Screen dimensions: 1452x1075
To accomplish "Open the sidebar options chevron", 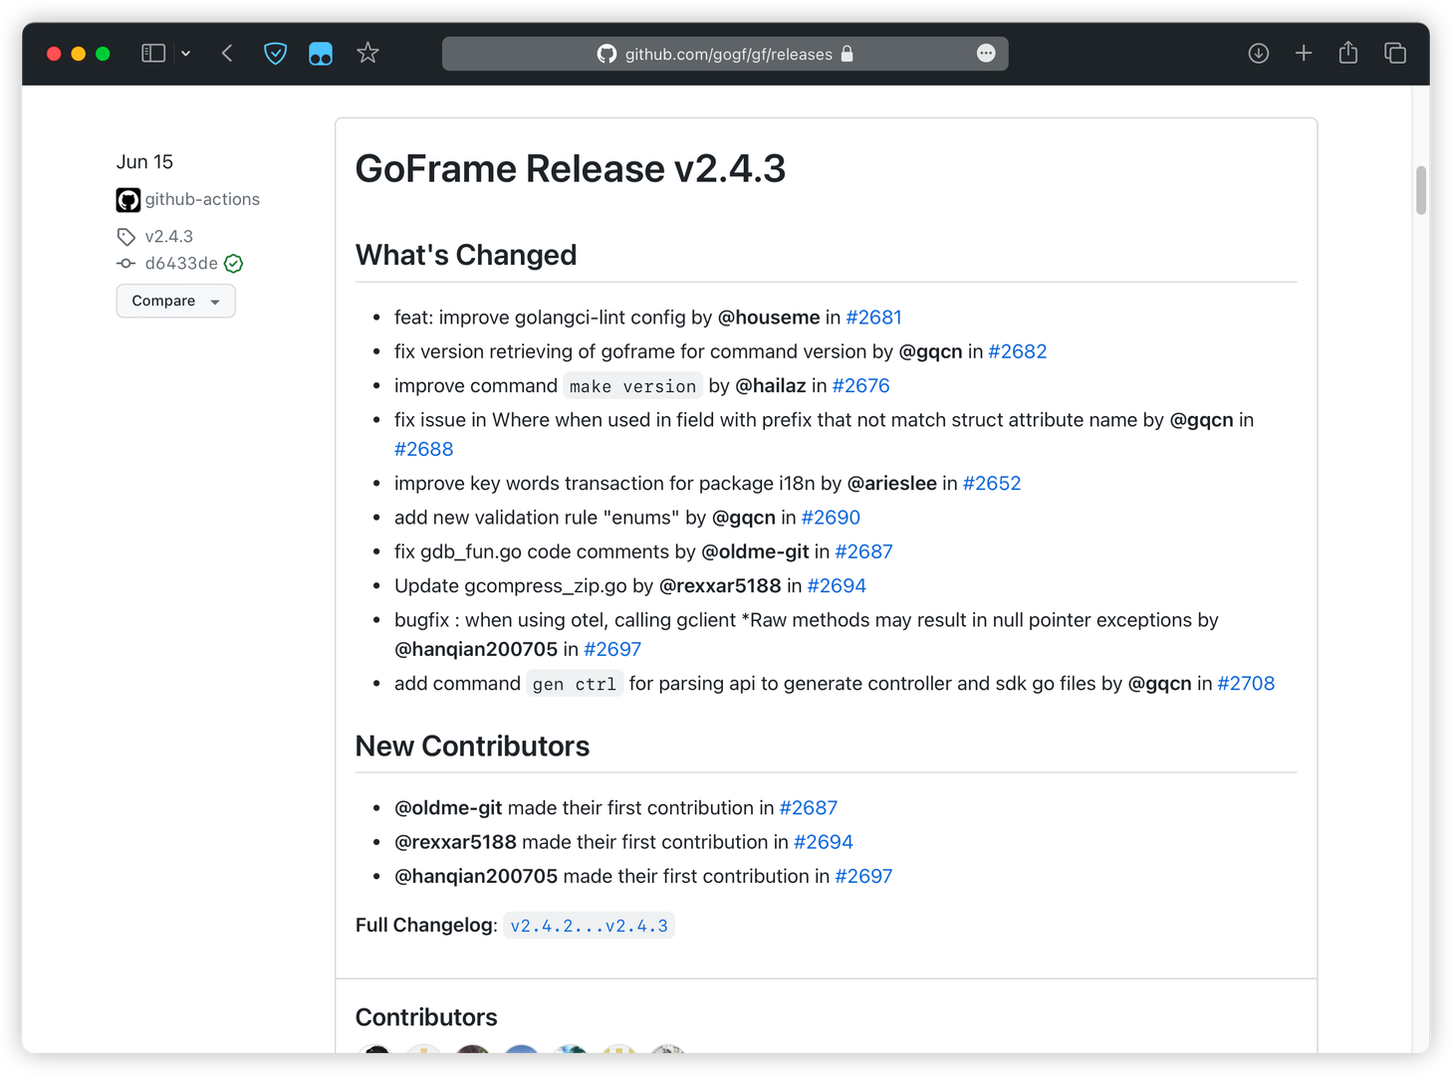I will coord(186,53).
